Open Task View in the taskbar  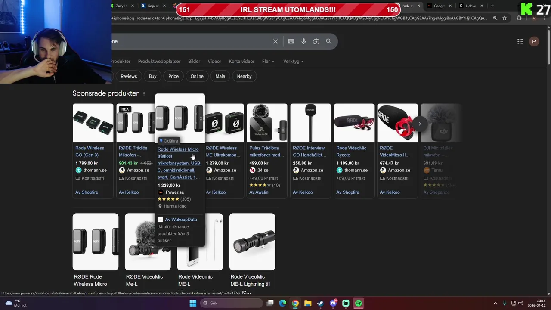(270, 303)
